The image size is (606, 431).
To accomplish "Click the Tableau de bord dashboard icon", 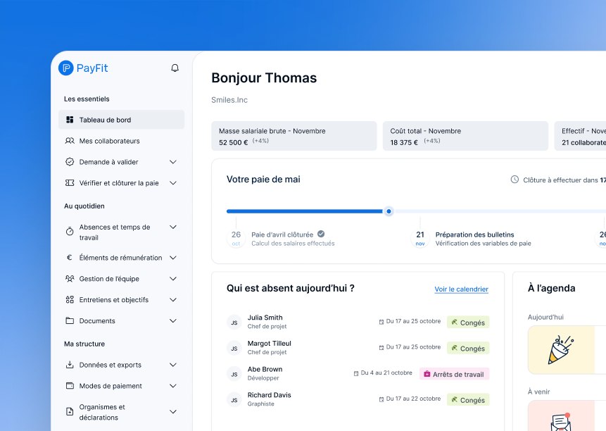I will (70, 120).
